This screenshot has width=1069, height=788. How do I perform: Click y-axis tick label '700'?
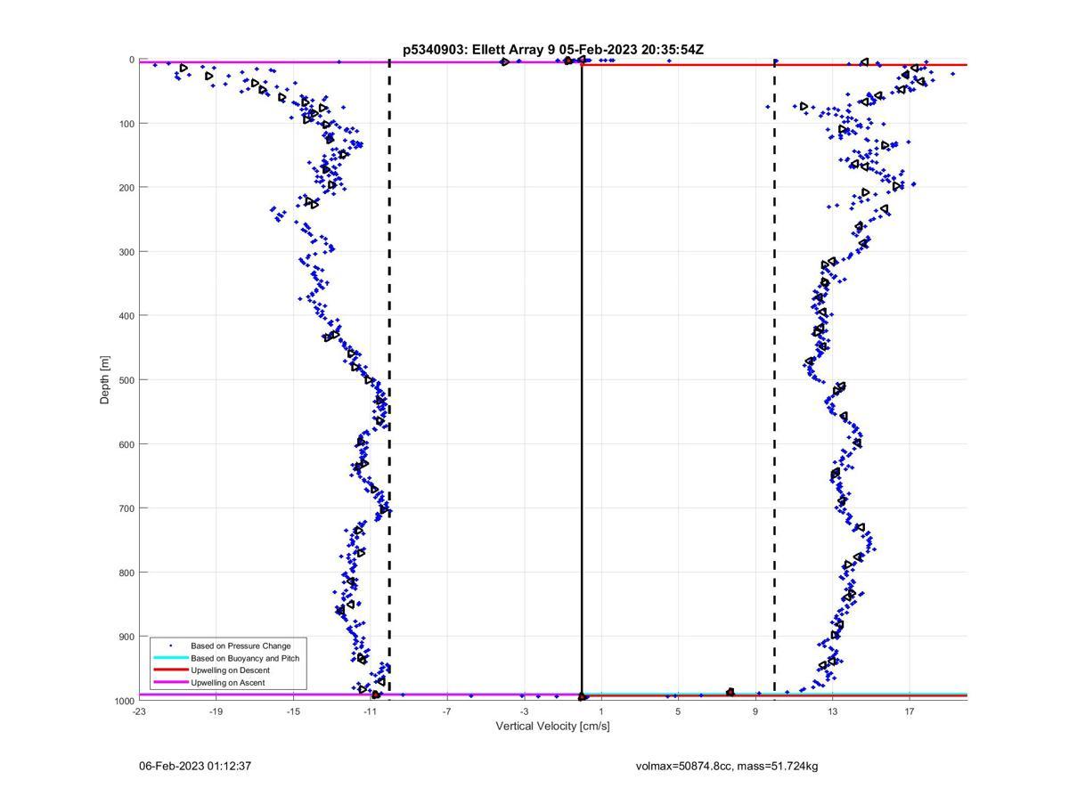(x=126, y=508)
